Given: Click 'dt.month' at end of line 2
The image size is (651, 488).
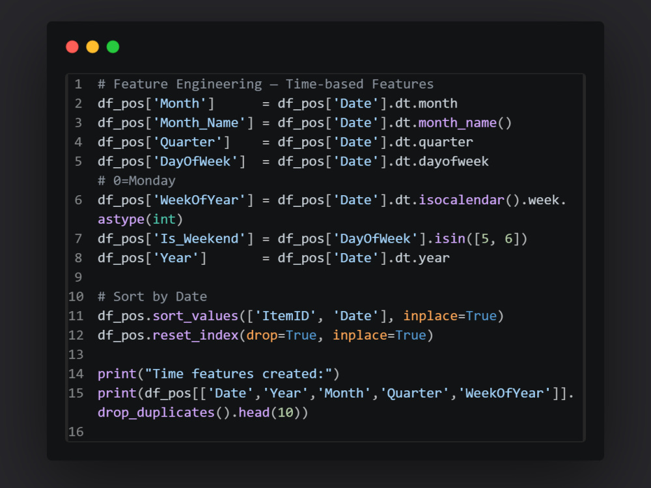Looking at the screenshot, I should click(426, 103).
